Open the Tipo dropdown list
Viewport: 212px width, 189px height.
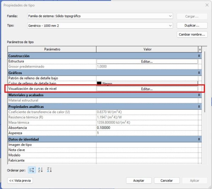click(x=170, y=25)
